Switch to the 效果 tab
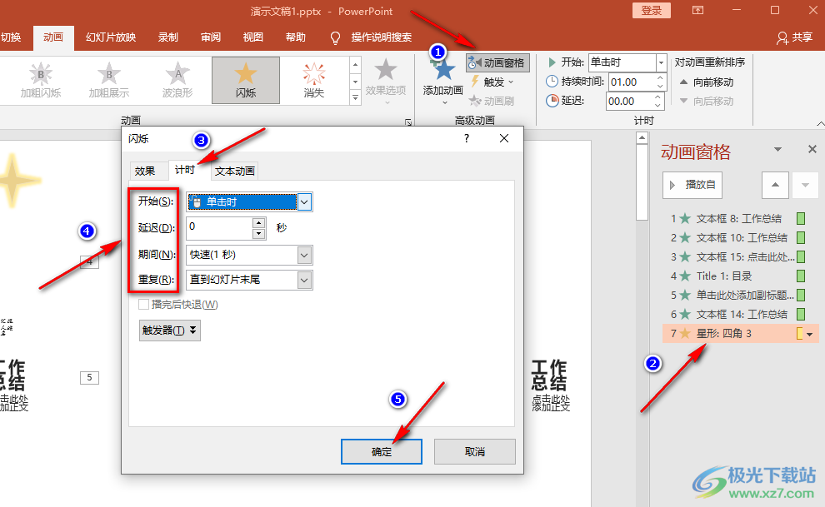The image size is (825, 507). [145, 171]
